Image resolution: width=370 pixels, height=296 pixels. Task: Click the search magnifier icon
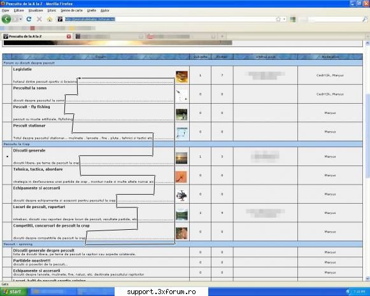coord(364,19)
